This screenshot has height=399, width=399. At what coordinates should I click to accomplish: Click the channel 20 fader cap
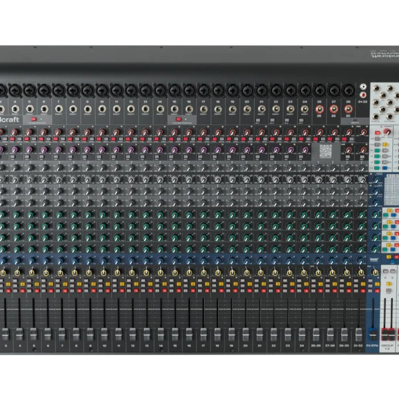pyautogui.click(x=245, y=334)
